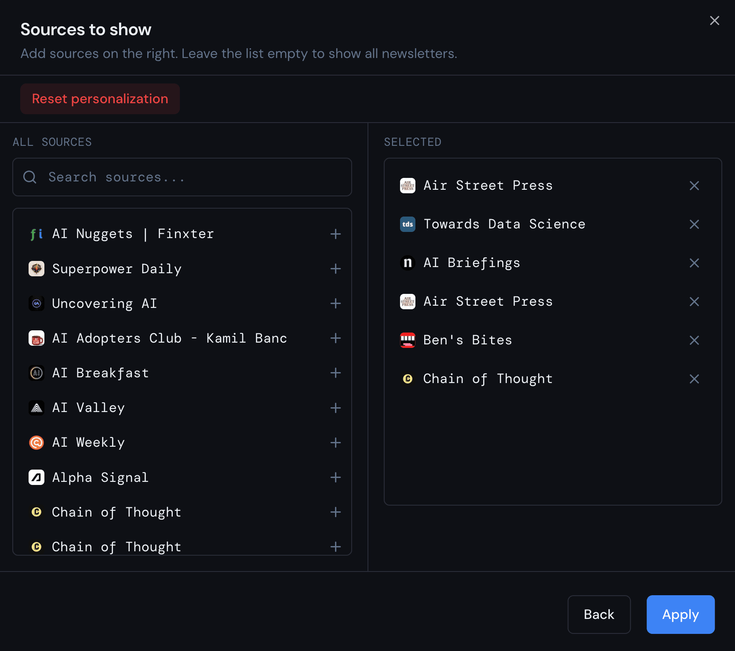Remove Ben's Bites from selected list
This screenshot has width=735, height=651.
[694, 340]
